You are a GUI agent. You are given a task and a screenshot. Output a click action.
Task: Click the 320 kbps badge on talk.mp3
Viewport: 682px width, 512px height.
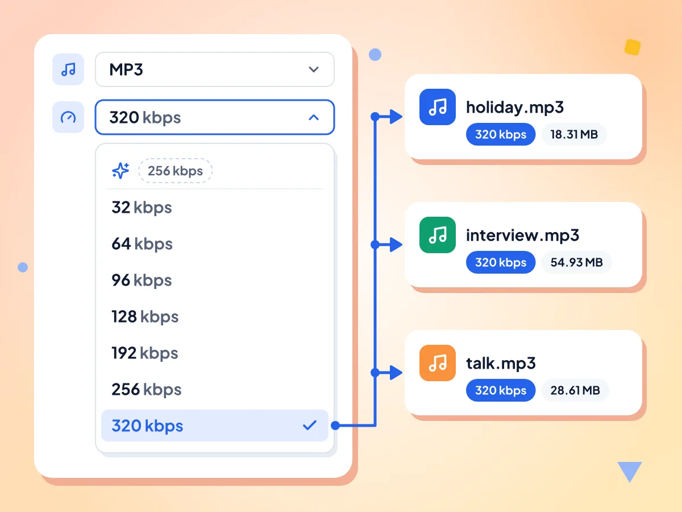pos(501,390)
